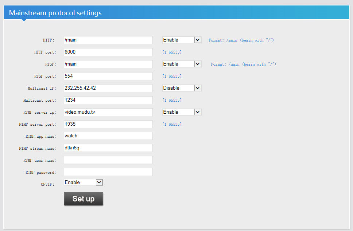The image size is (353, 231).
Task: Expand the ONVIF Enable dropdown
Action: pyautogui.click(x=84, y=182)
